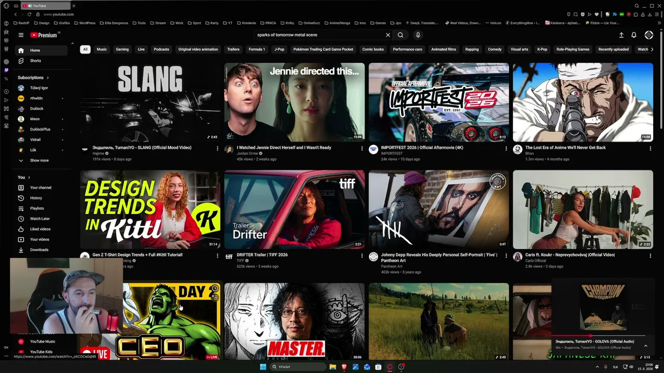
Task: Open File Explorer from taskbar
Action: click(333, 367)
